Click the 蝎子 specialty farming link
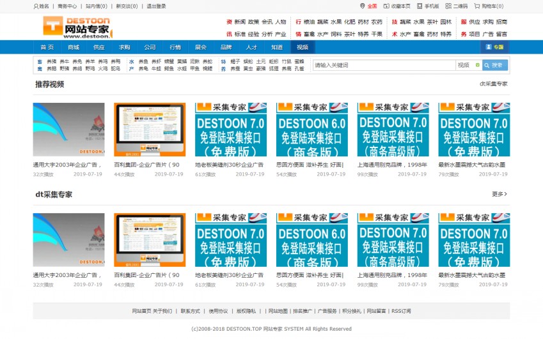 click(x=235, y=61)
